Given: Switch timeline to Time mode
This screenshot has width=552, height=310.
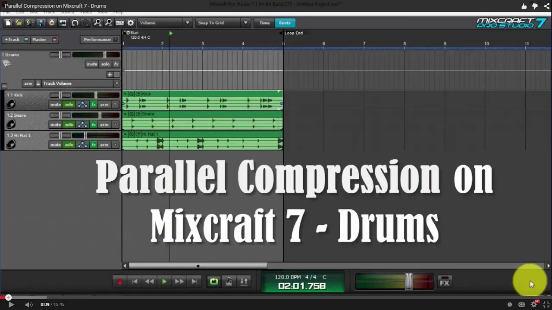Looking at the screenshot, I should point(264,23).
